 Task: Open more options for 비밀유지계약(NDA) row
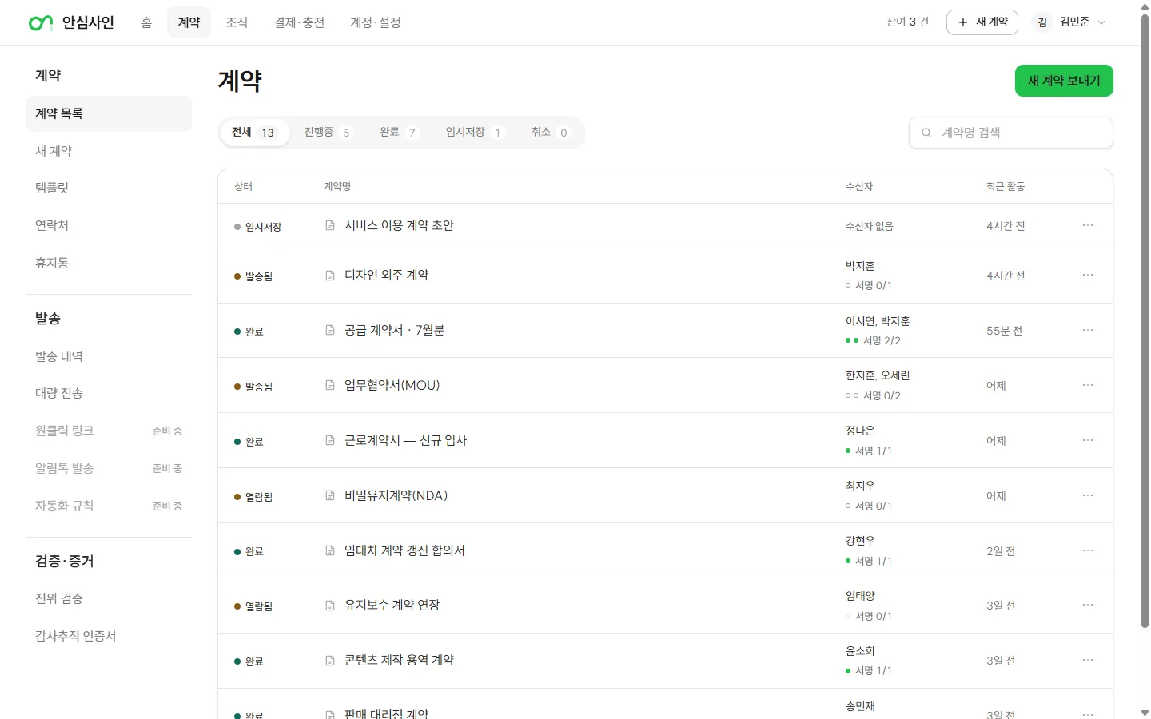pos(1088,495)
